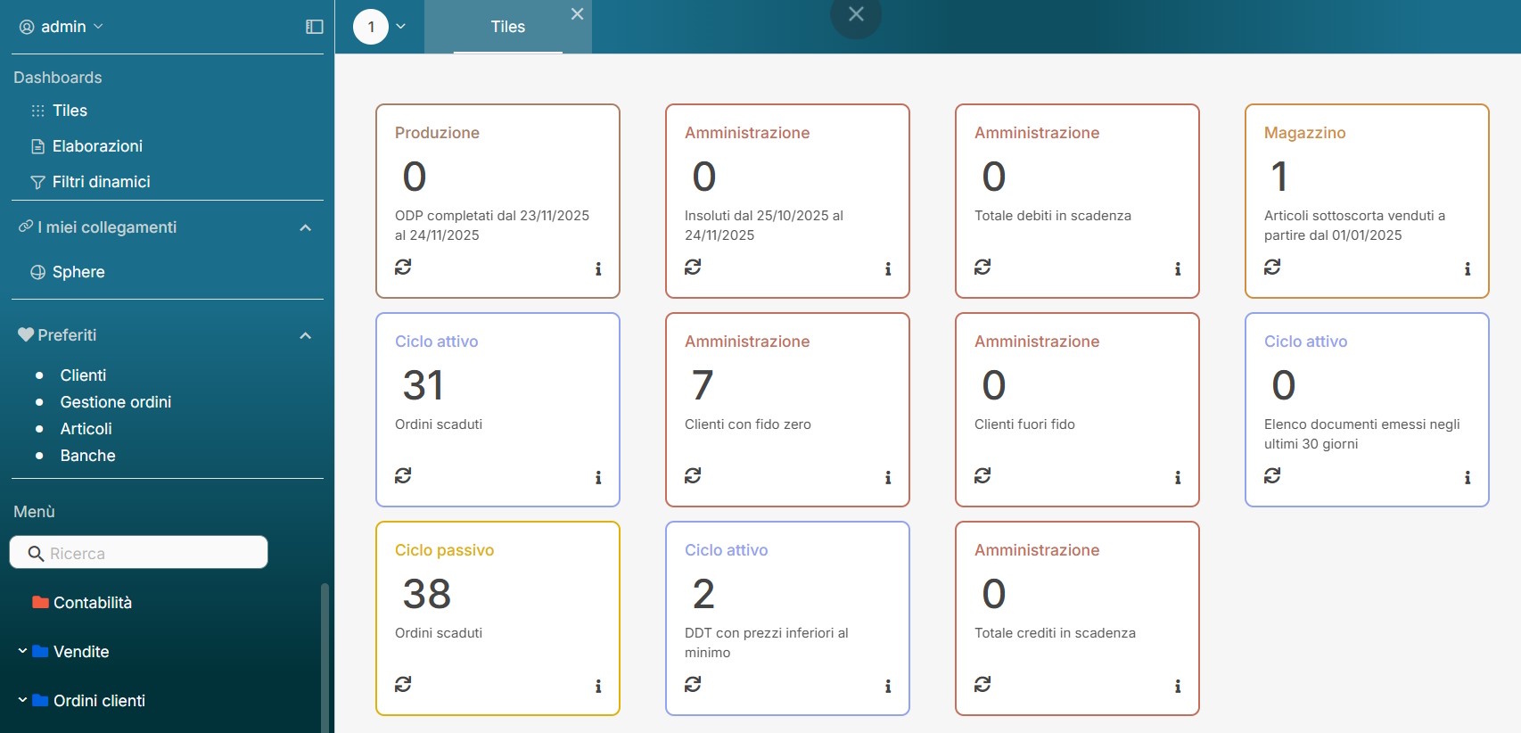Refresh DDT con prezzi inferiori tile
Viewport: 1521px width, 733px height.
tap(693, 684)
